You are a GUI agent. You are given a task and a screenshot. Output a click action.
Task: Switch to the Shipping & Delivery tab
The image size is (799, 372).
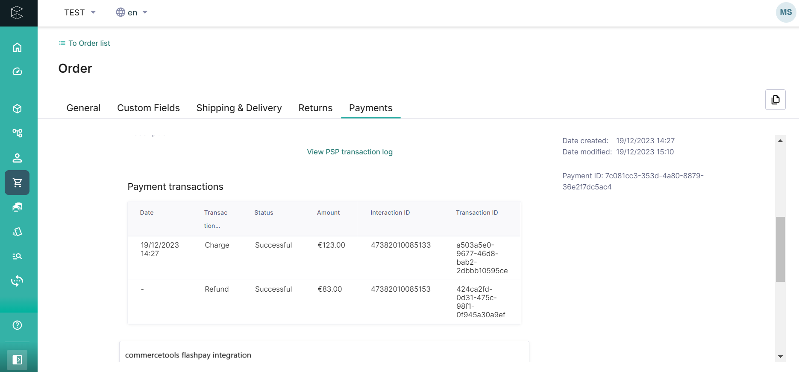[239, 108]
